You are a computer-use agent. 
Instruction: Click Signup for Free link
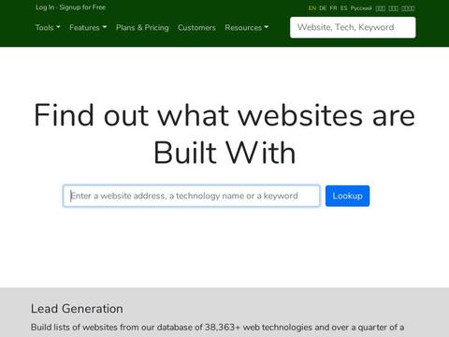coord(82,7)
